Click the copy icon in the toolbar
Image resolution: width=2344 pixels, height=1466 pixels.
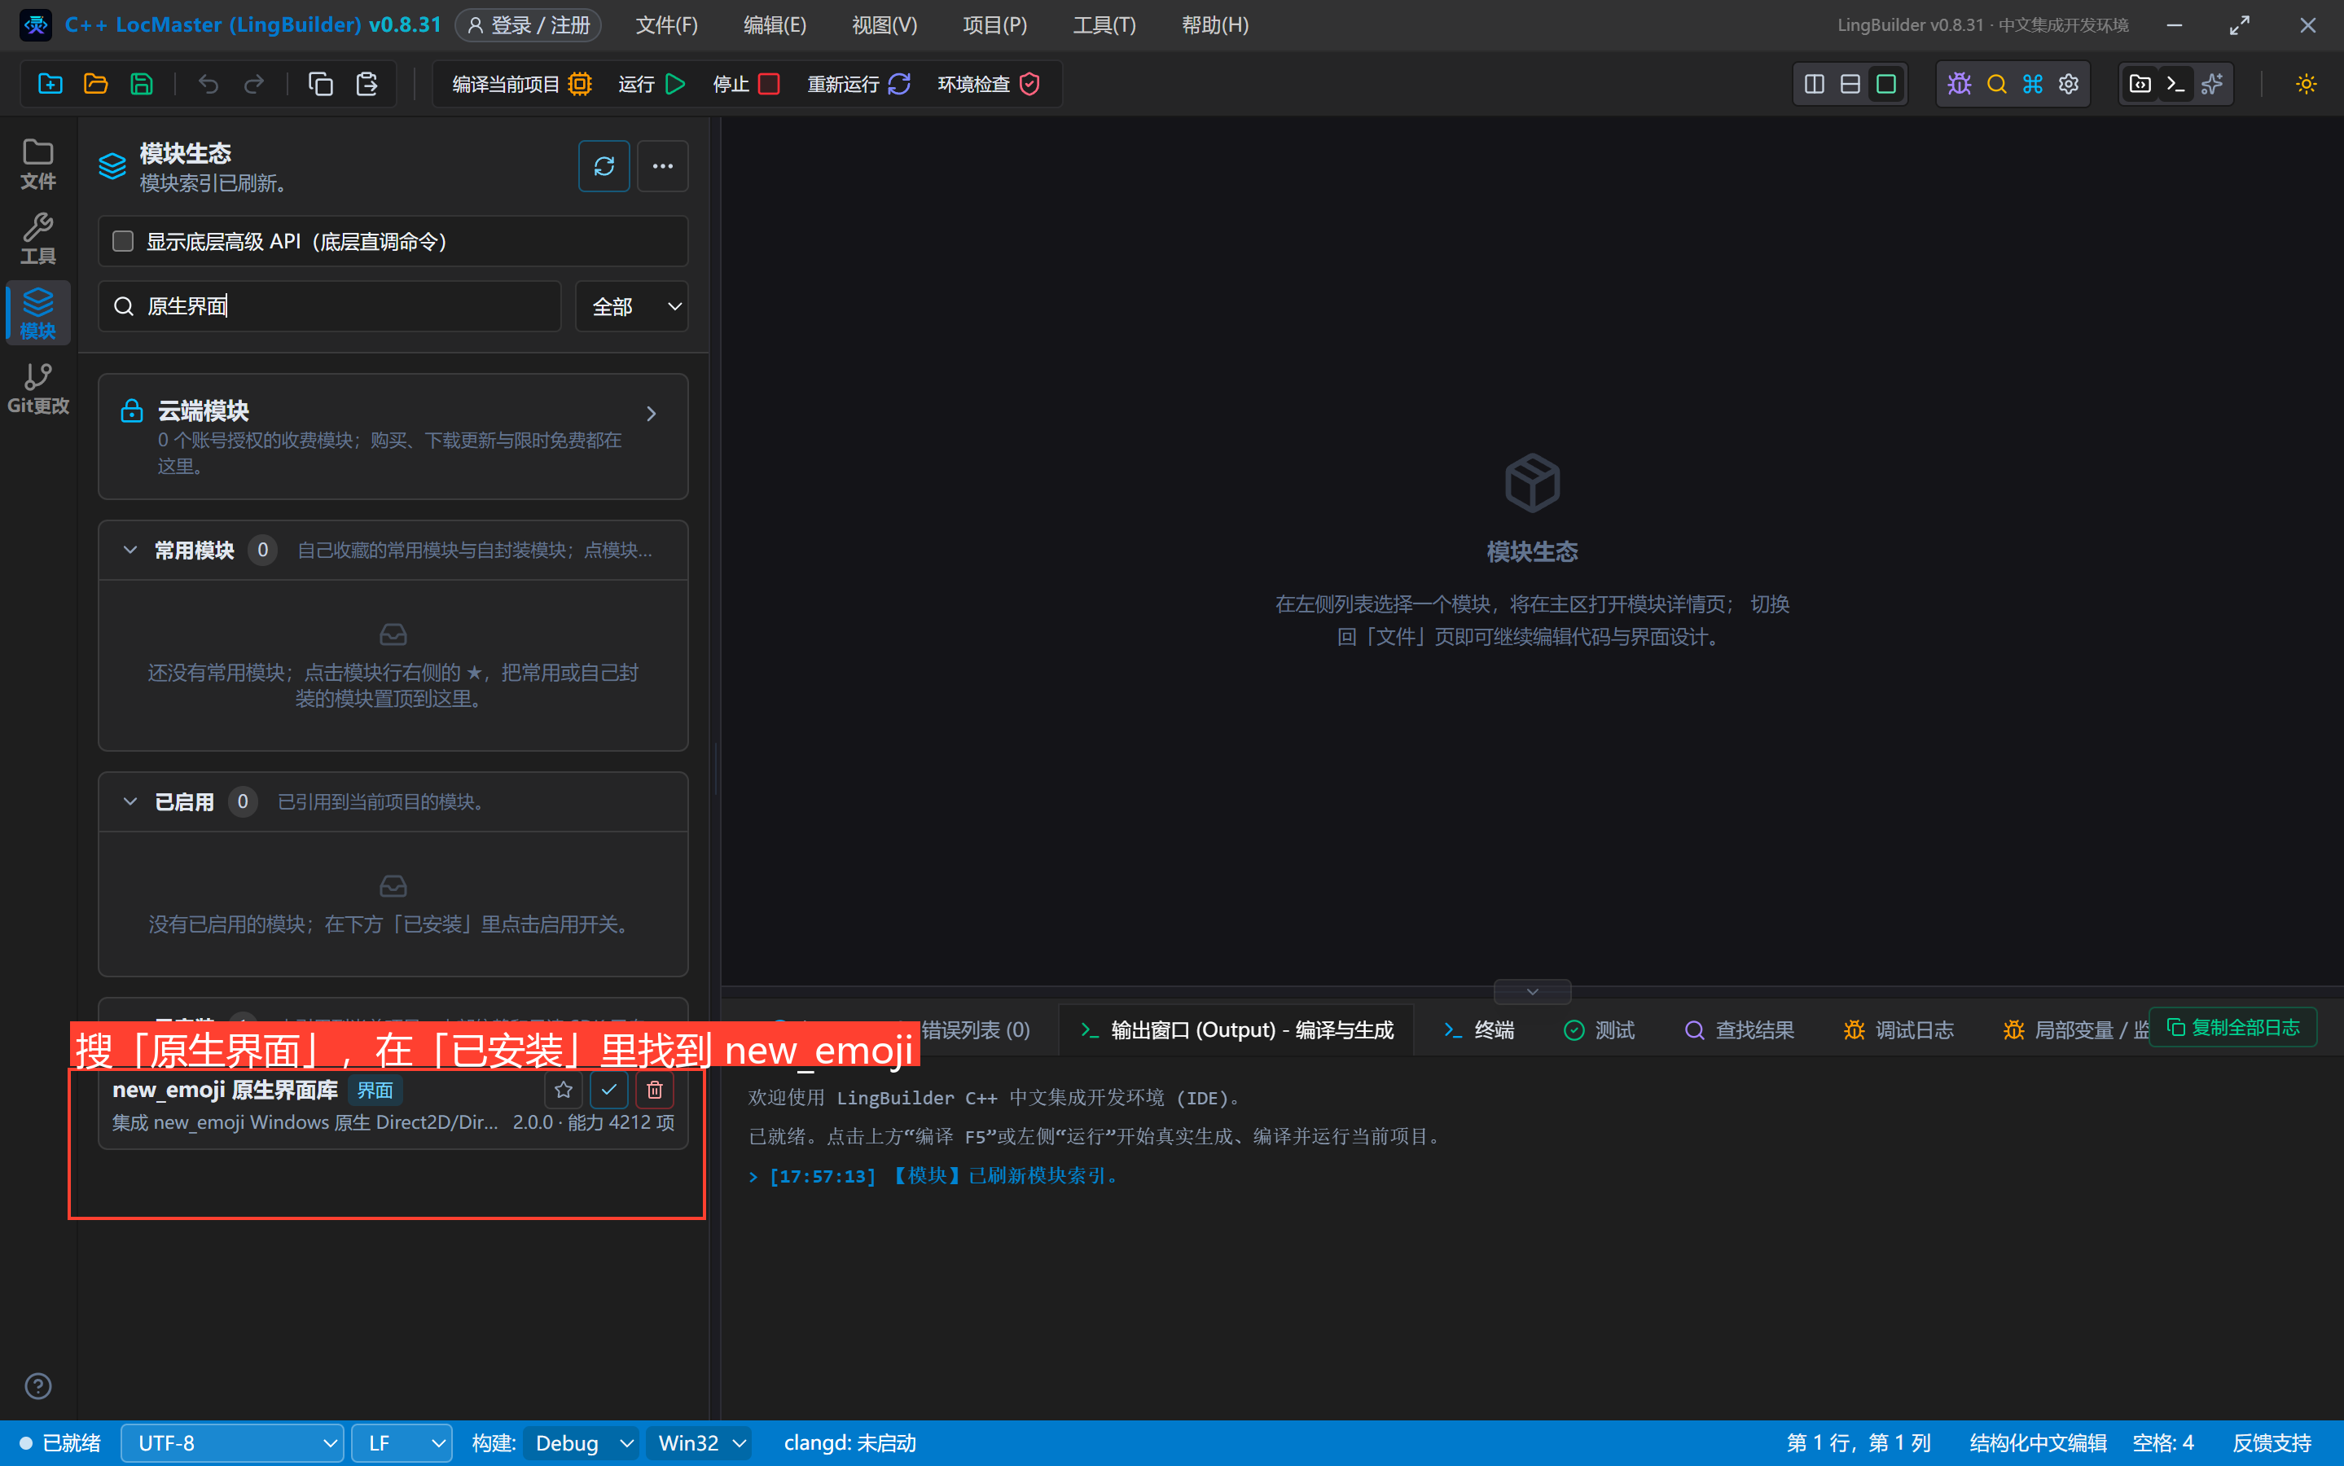[320, 85]
